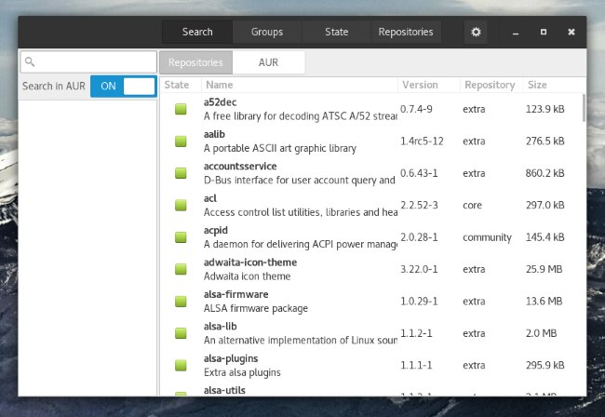Click the 'Adwaita icon theme' description
605x417 pixels.
[x=247, y=276]
